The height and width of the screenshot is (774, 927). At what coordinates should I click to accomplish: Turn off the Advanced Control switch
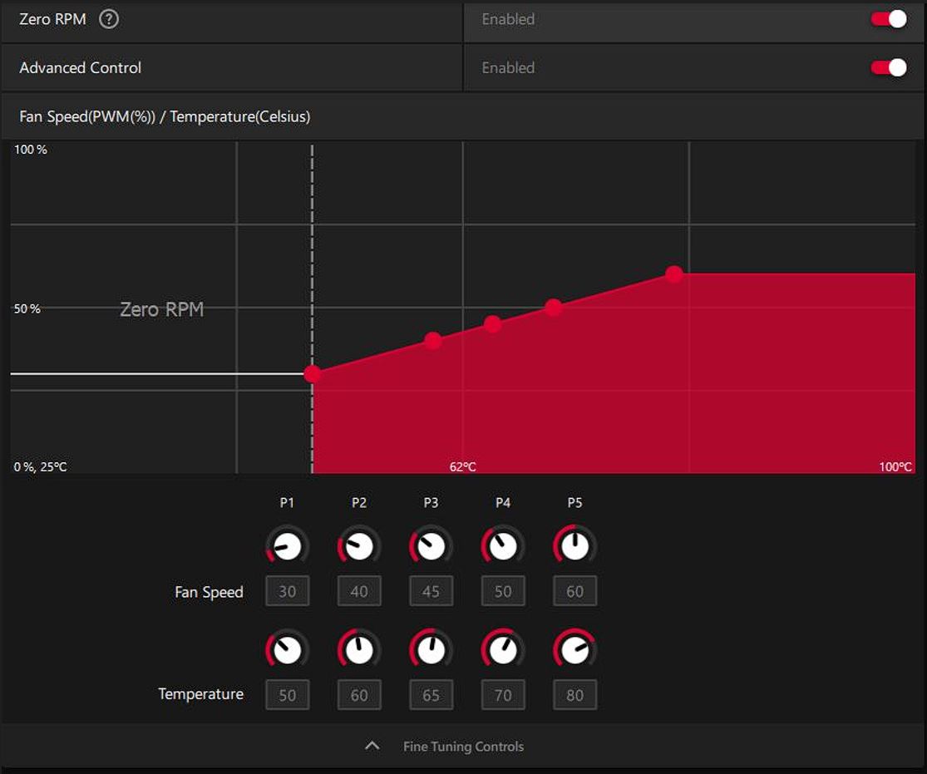(x=888, y=67)
